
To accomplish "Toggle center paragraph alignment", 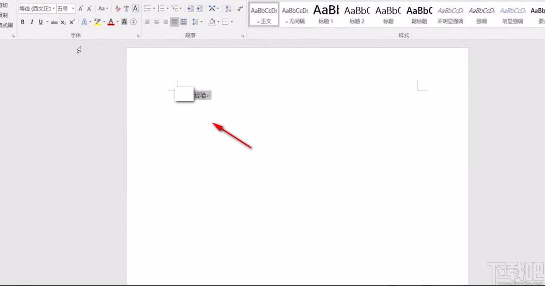I will click(156, 22).
